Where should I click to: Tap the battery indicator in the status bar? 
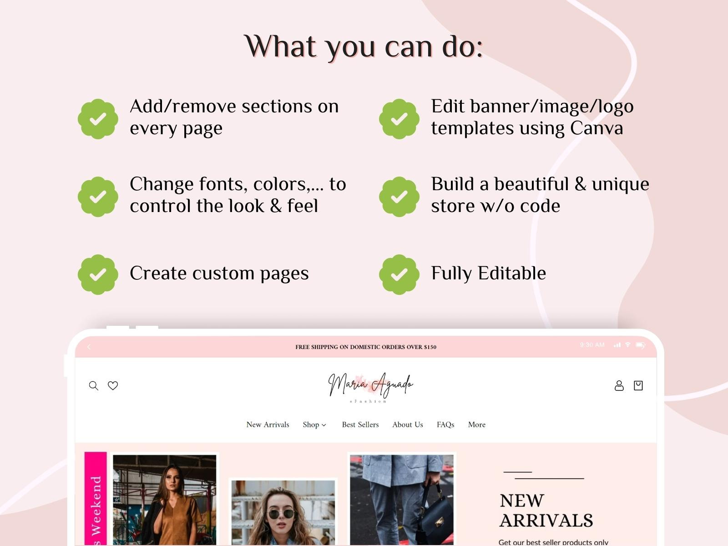[x=639, y=345]
